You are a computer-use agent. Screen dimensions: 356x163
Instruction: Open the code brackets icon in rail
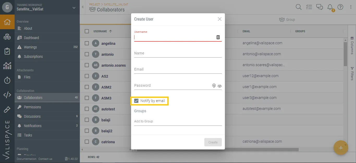coord(7,95)
